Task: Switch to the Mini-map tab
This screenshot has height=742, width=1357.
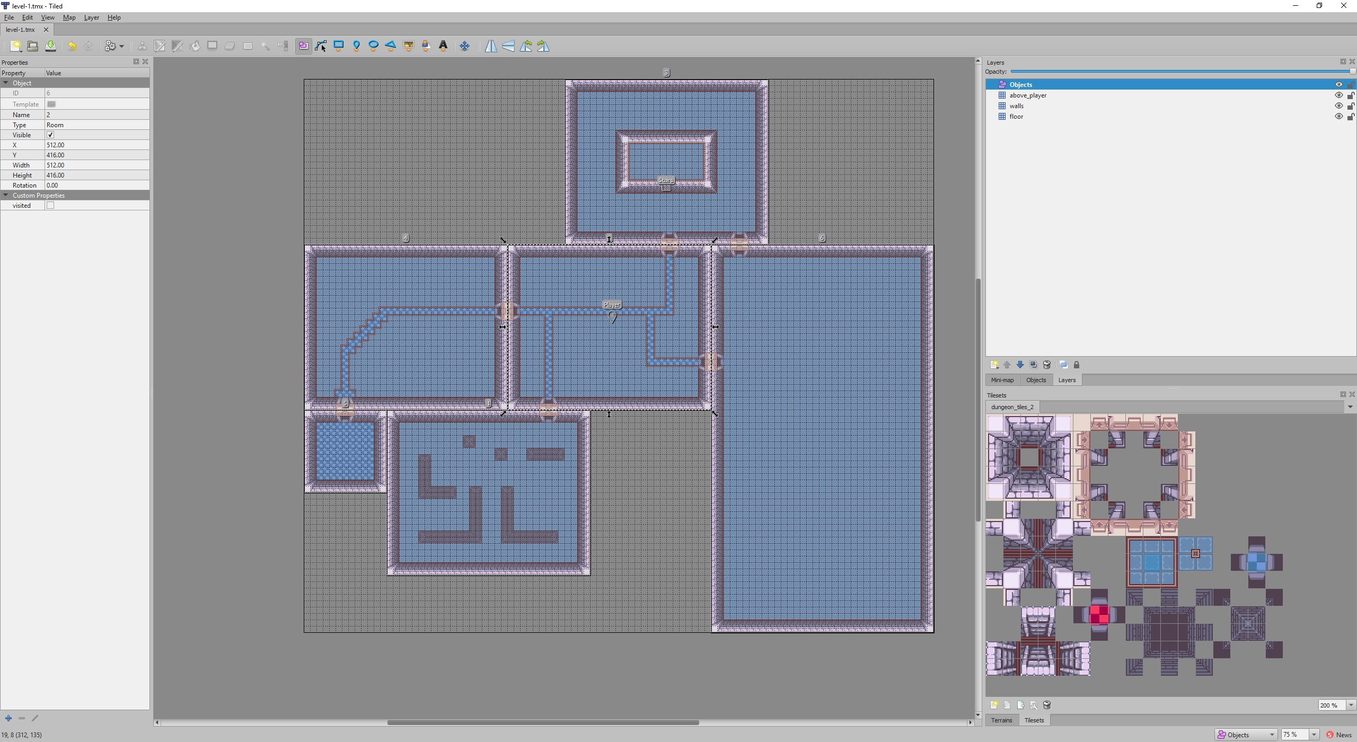Action: click(1002, 380)
